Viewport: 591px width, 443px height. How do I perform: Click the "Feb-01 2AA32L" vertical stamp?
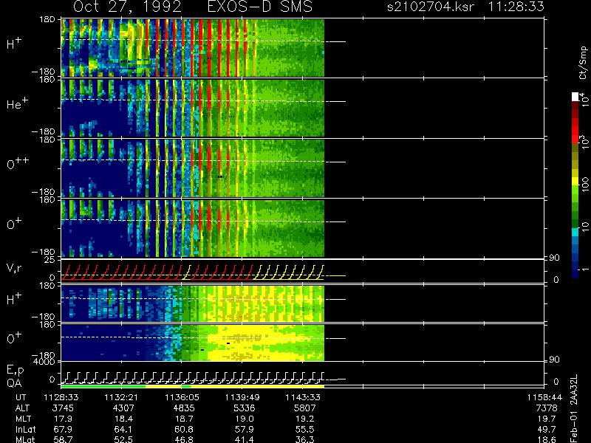(574, 408)
